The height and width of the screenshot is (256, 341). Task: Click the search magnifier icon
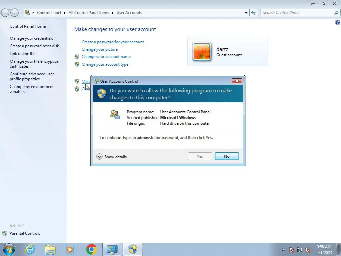click(x=336, y=13)
